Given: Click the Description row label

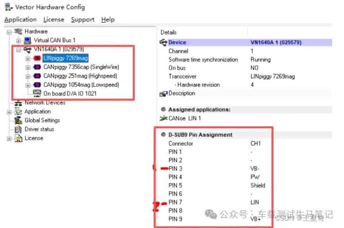Looking at the screenshot, I should (182, 93).
